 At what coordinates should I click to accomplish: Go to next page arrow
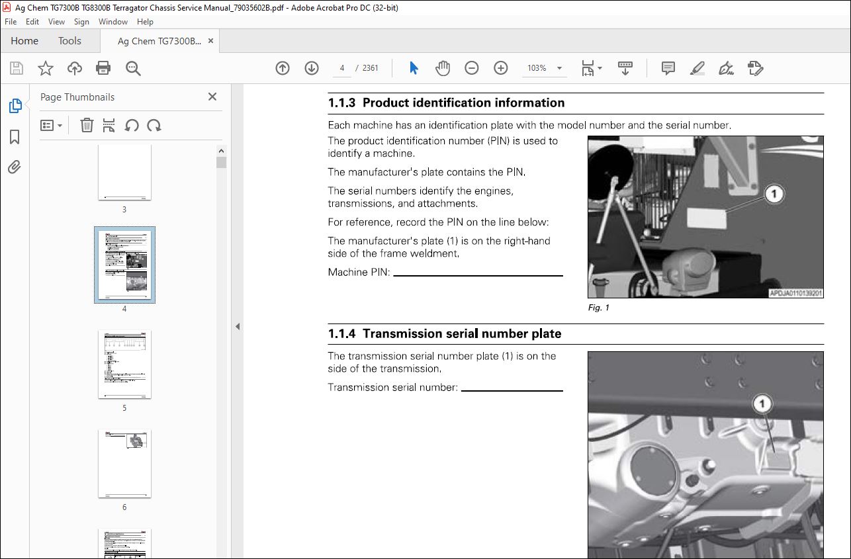(x=312, y=68)
